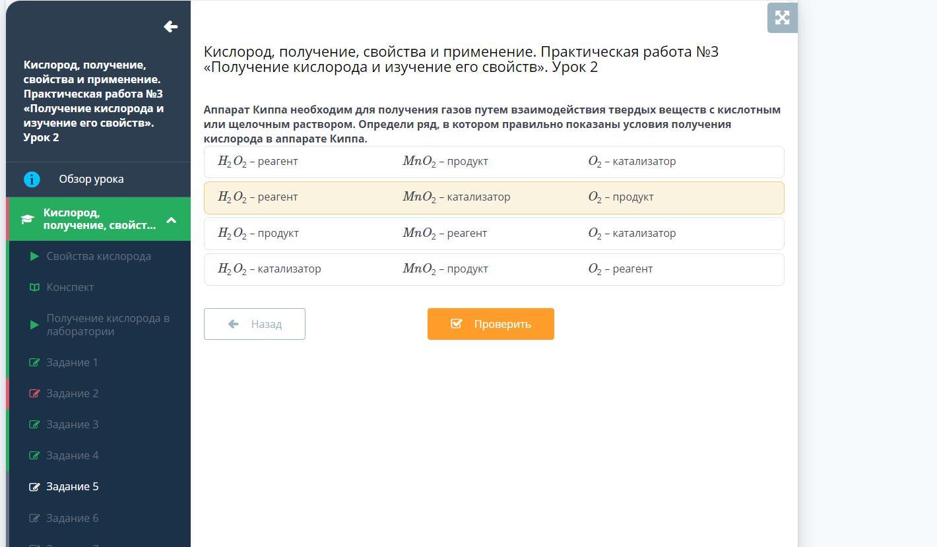The image size is (937, 547).
Task: Choose answer row with H2O2 катализатор
Action: (x=494, y=269)
